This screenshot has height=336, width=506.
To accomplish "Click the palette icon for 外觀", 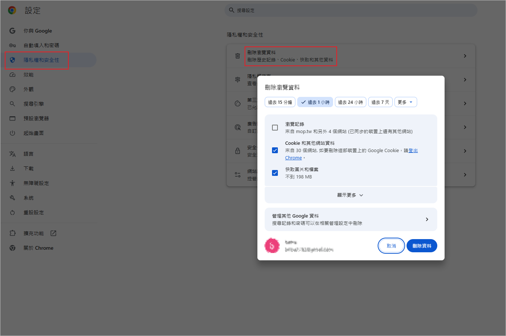I will tap(12, 89).
